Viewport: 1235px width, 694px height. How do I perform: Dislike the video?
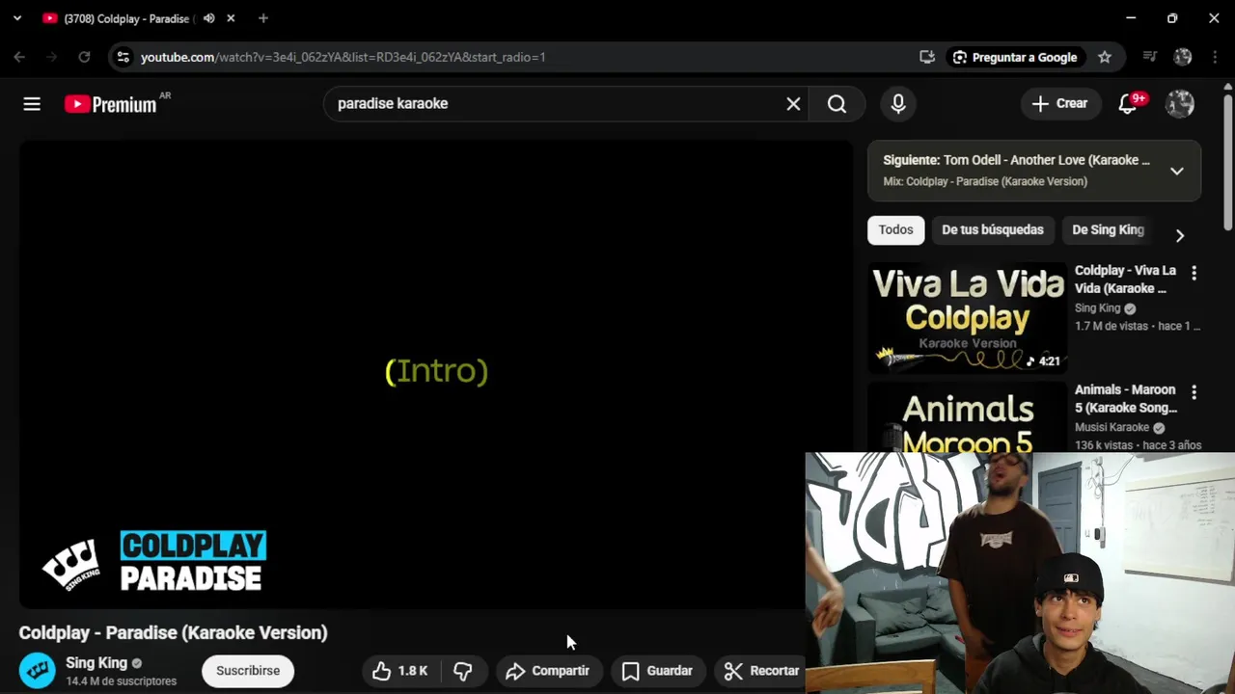click(x=463, y=671)
